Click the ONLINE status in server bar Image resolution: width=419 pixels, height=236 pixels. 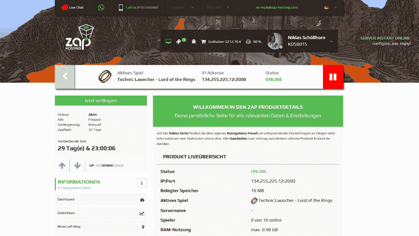274,79
